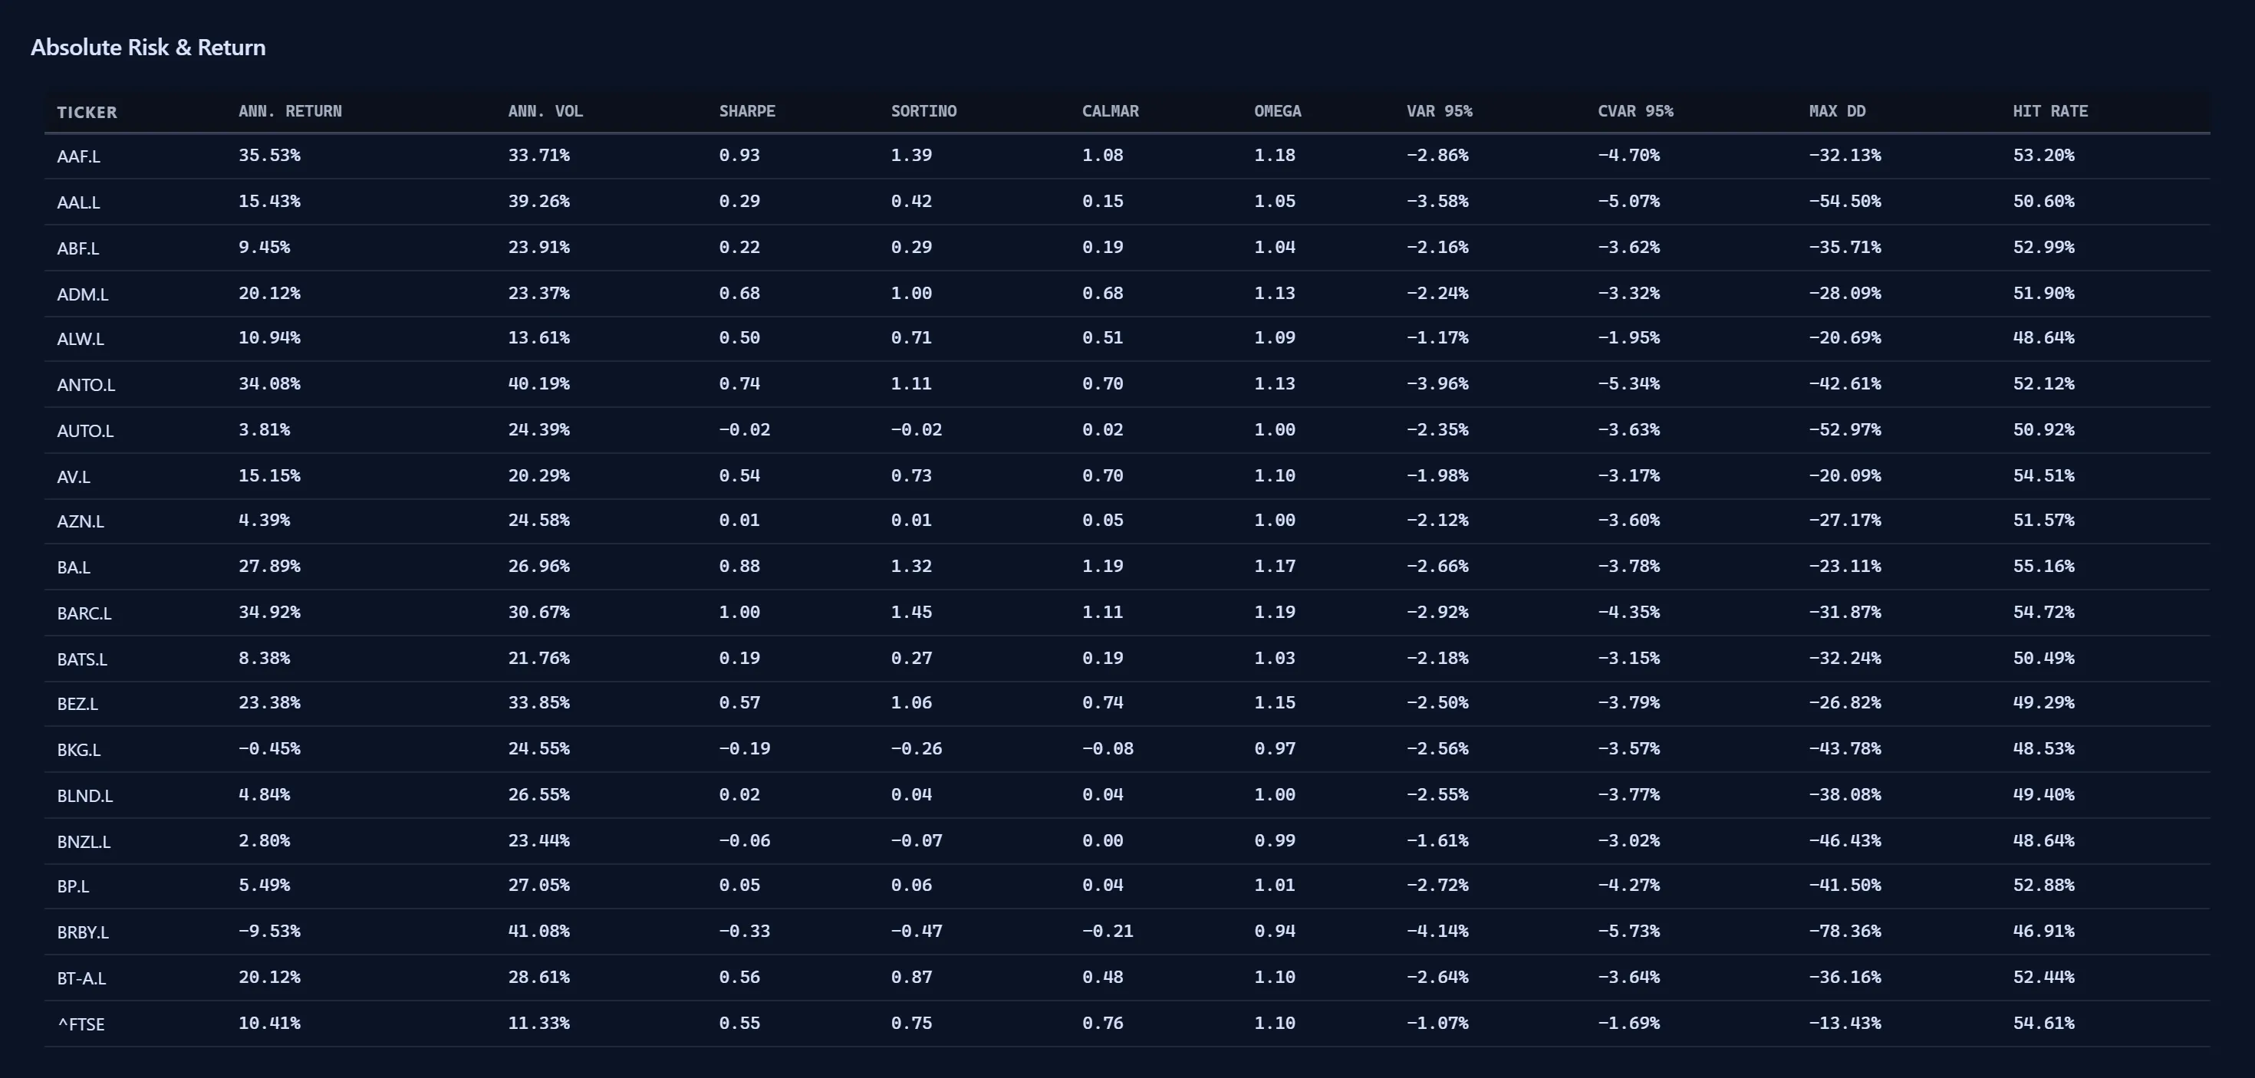Select the BNZL.L ticker cell
2255x1078 pixels.
click(x=84, y=842)
